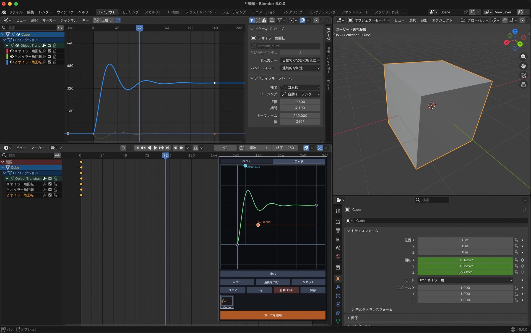Open the XYZ オイラー角 mode dropdown

[465, 280]
